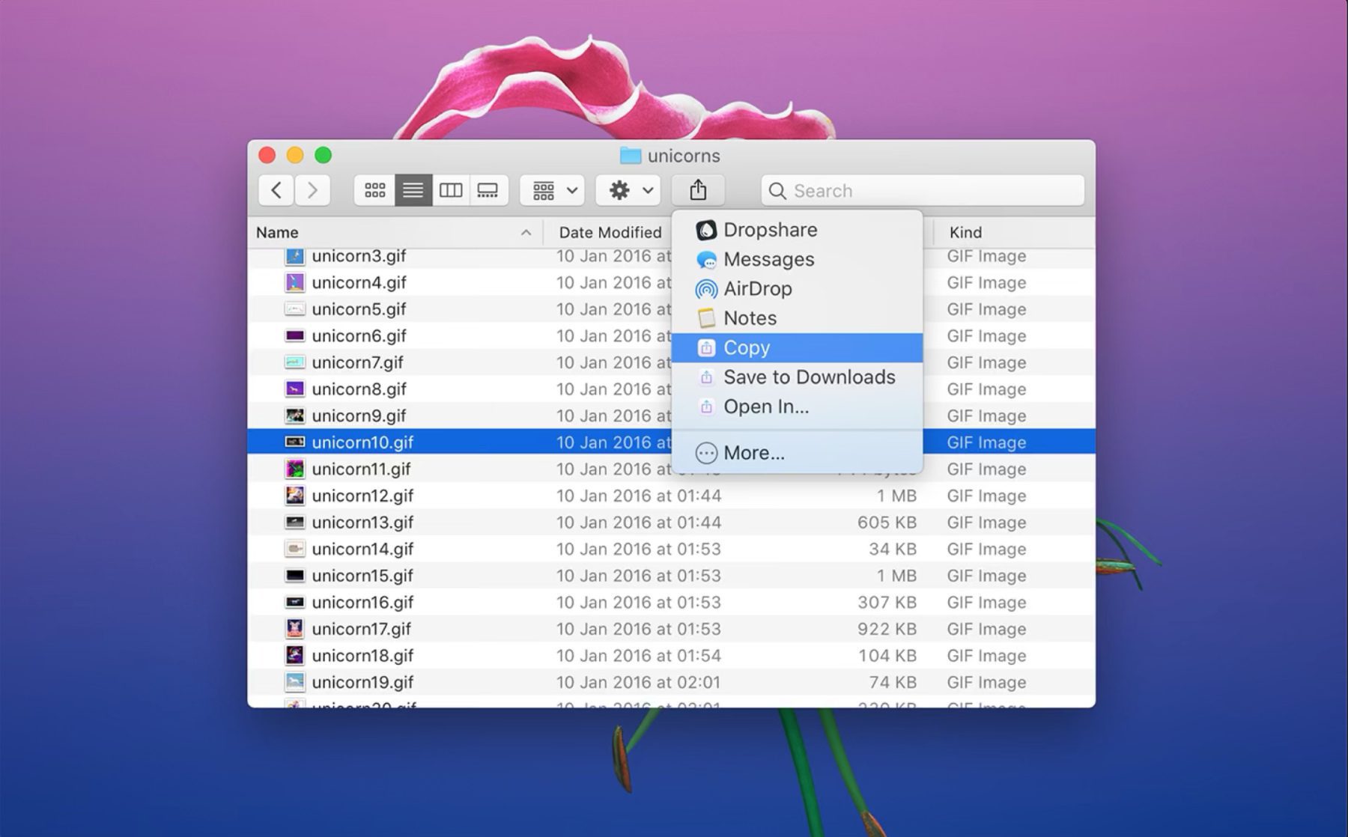Viewport: 1348px width, 837px height.
Task: Go back with the left arrow
Action: 276,190
